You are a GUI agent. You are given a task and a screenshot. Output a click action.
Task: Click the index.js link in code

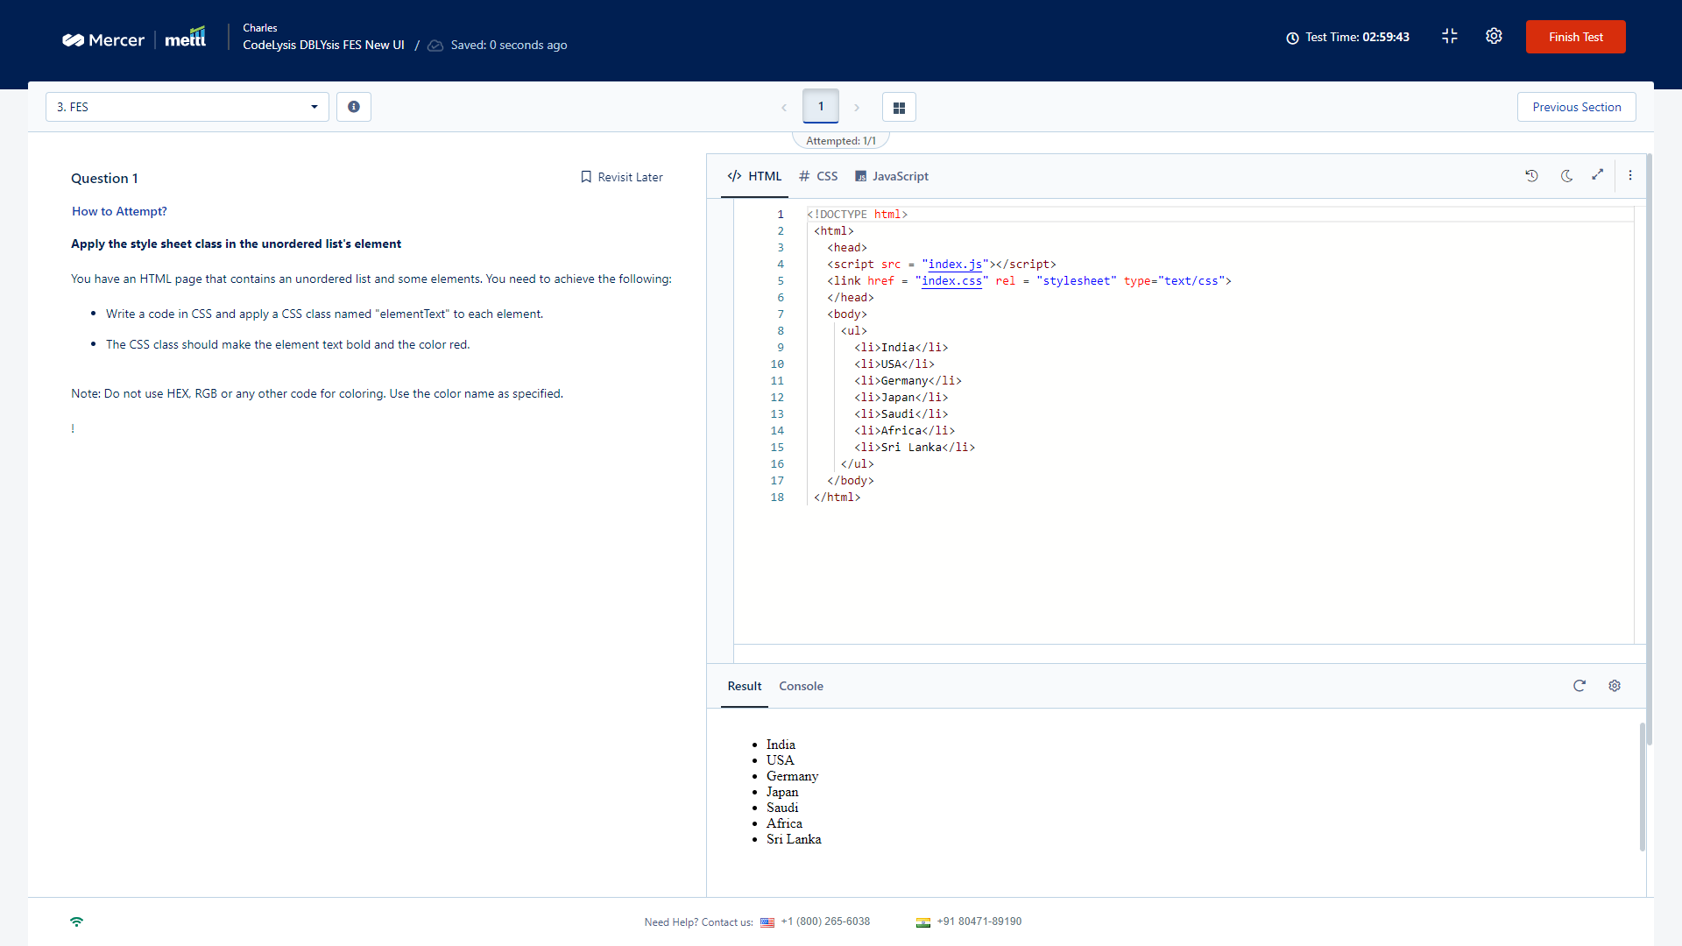tap(955, 265)
